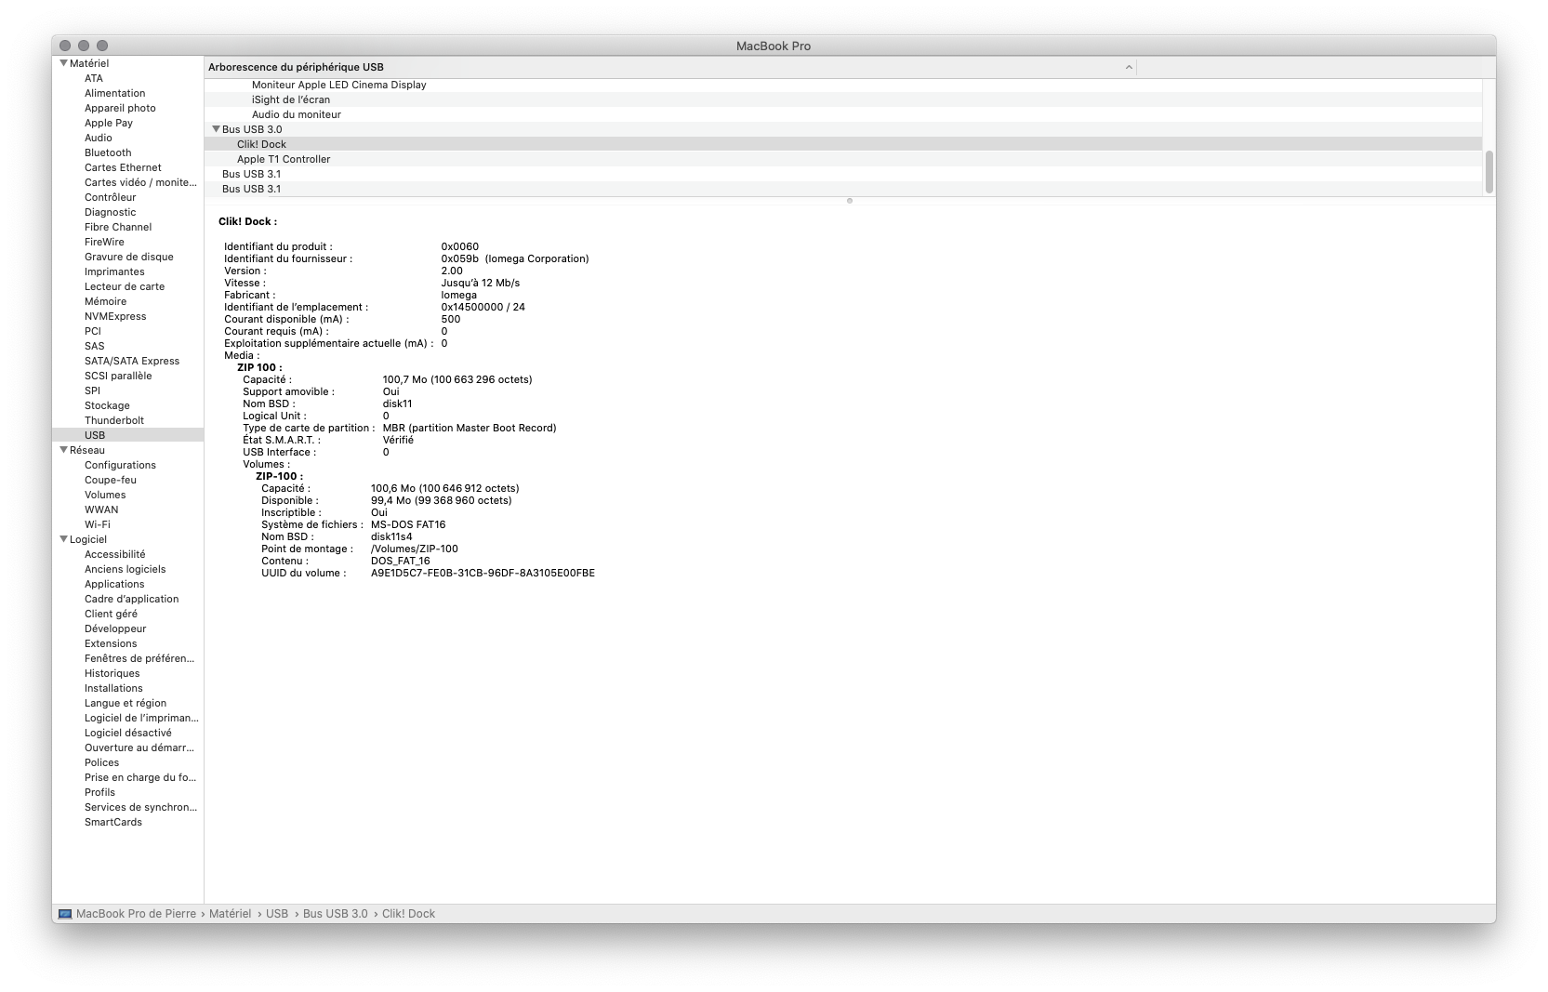Select Mémoire in the sidebar

pos(106,301)
